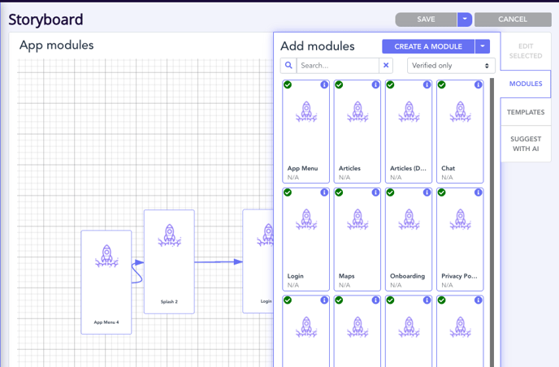Select the Onboarding module card
Screen dimensions: 559x367
pos(409,239)
